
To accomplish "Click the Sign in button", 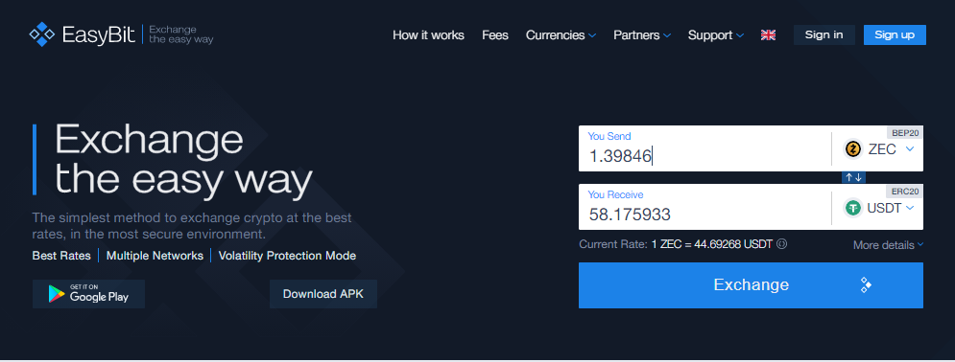I will [x=824, y=35].
